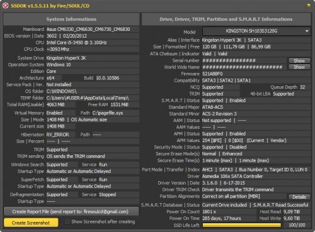315x232 pixels.
Task: Click Host Read value 9,09 TiB
Action: [292, 212]
